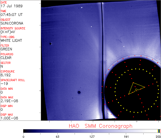Click the yellow north-pointer polygon at disk center

coord(136,87)
